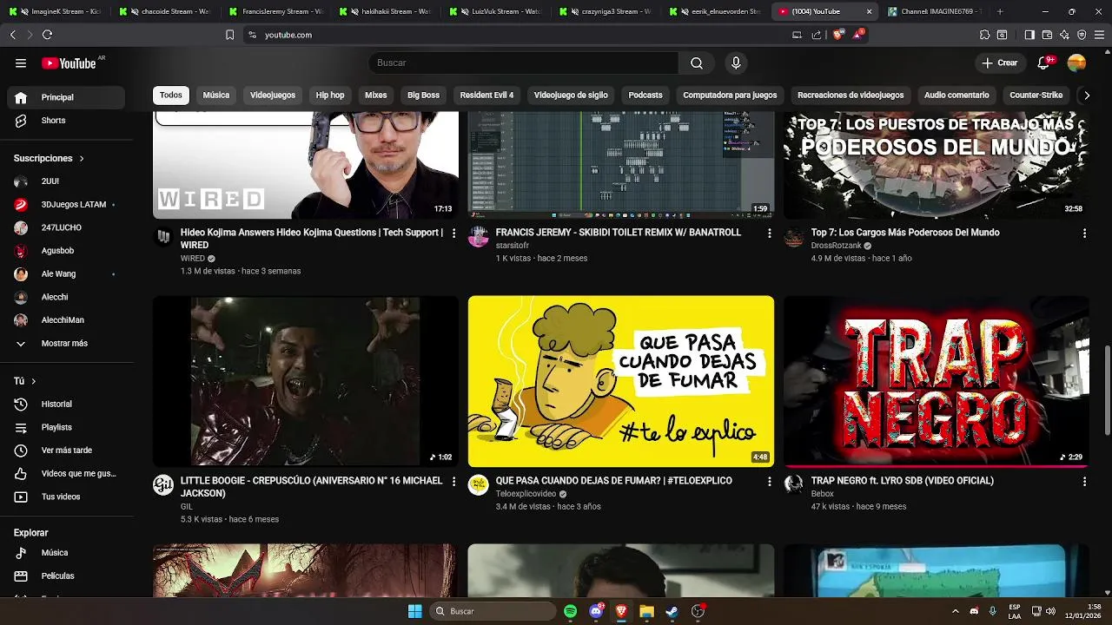Viewport: 1112px width, 625px height.
Task: Select the Todos filter chip
Action: click(171, 95)
